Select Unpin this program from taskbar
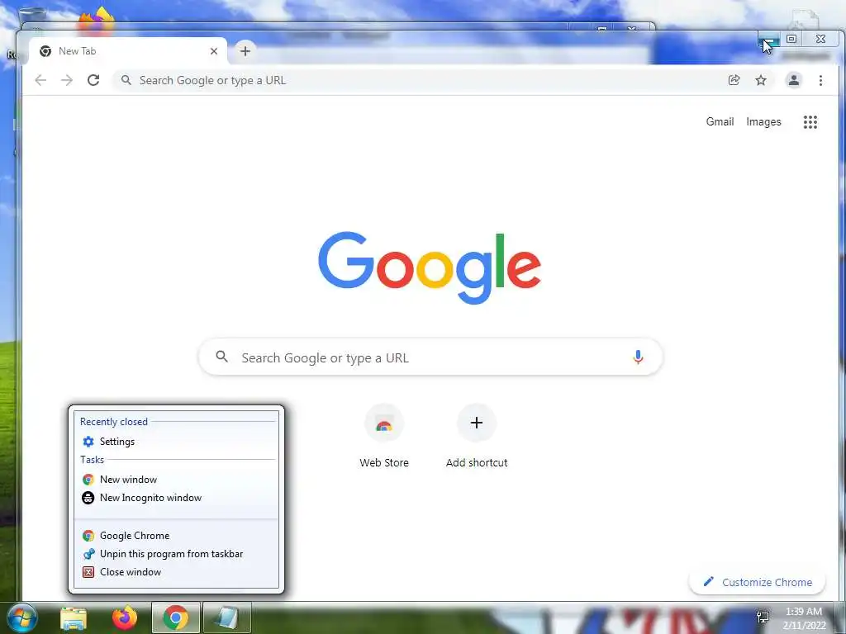The height and width of the screenshot is (634, 846). [176, 554]
